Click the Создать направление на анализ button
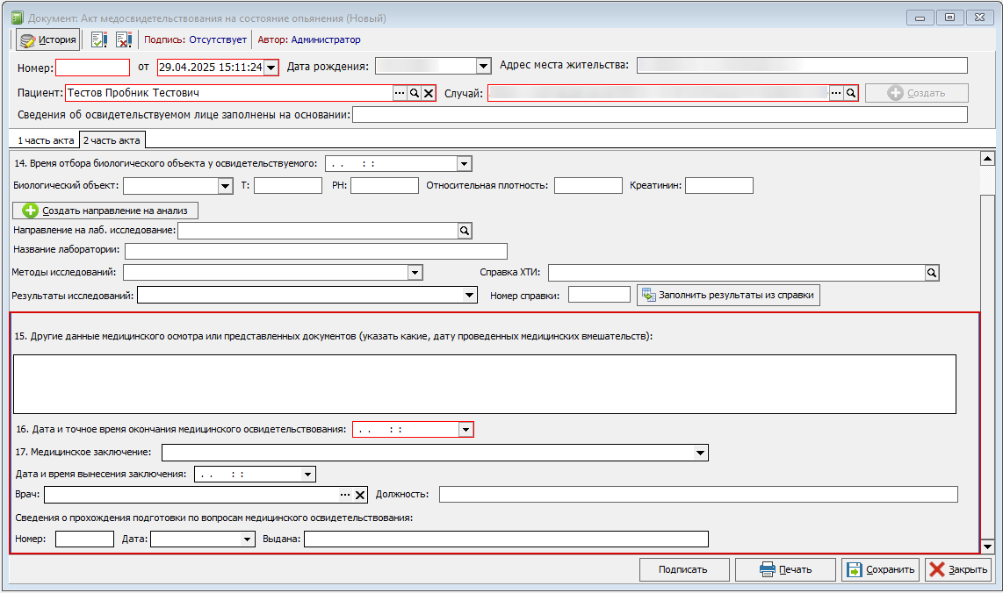1003x593 pixels. pos(105,211)
